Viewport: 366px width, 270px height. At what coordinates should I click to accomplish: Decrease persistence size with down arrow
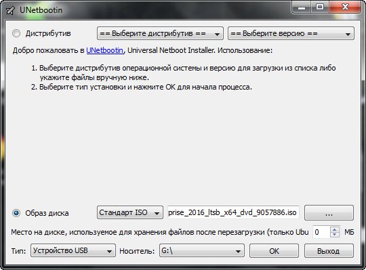tap(335, 235)
